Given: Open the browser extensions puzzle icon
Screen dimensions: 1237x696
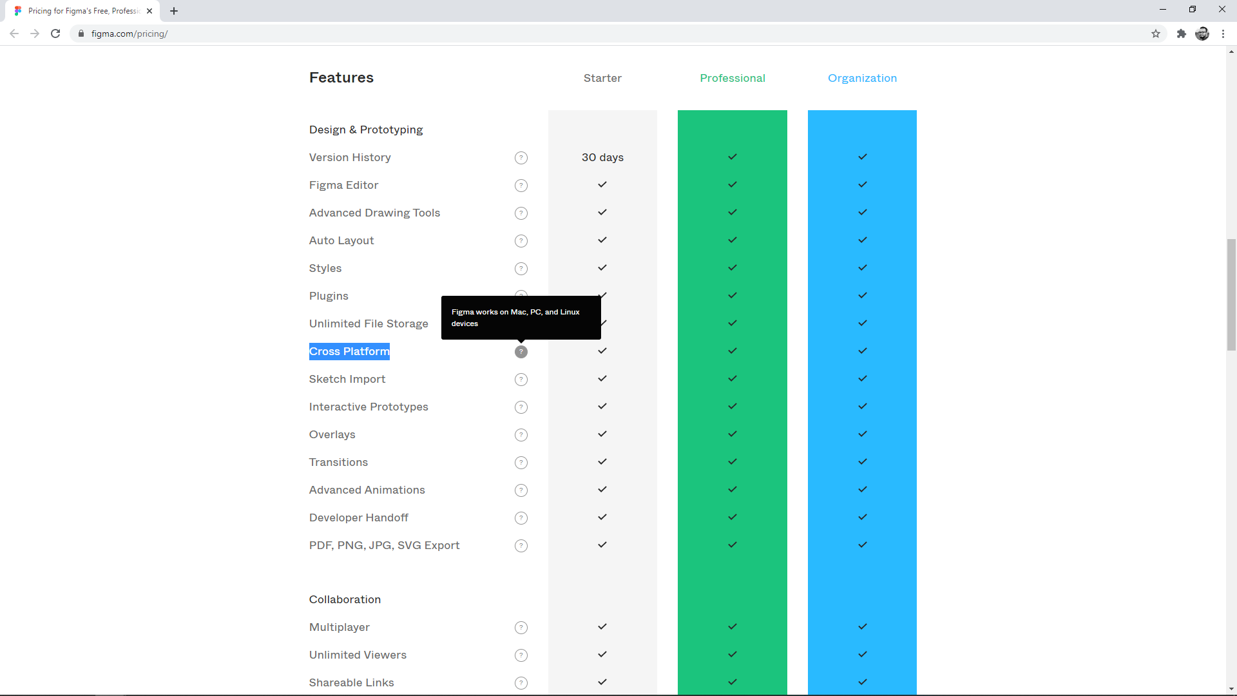Looking at the screenshot, I should [x=1181, y=34].
